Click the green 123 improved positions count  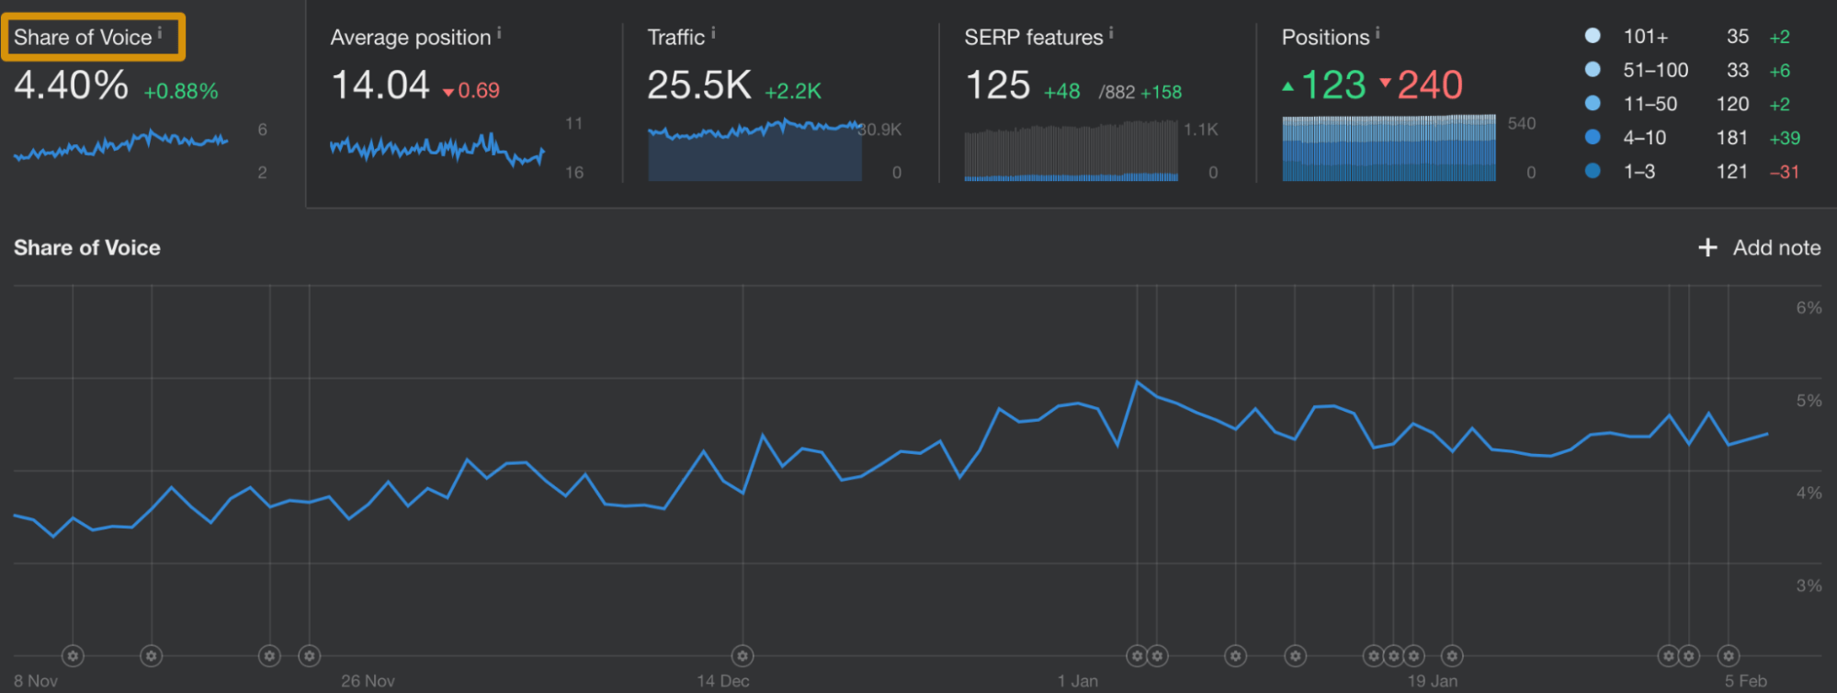point(1333,85)
